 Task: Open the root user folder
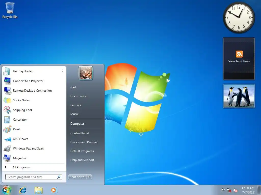(x=73, y=87)
